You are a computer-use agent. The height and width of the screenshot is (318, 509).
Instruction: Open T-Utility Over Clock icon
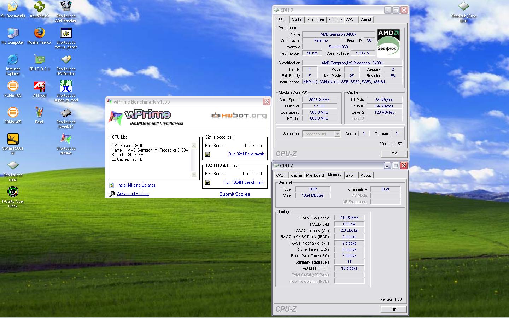click(13, 197)
